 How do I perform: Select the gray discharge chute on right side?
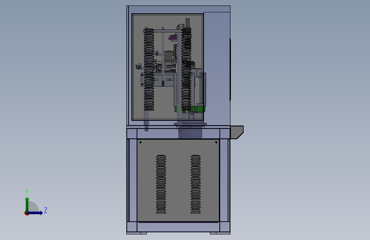[237, 132]
